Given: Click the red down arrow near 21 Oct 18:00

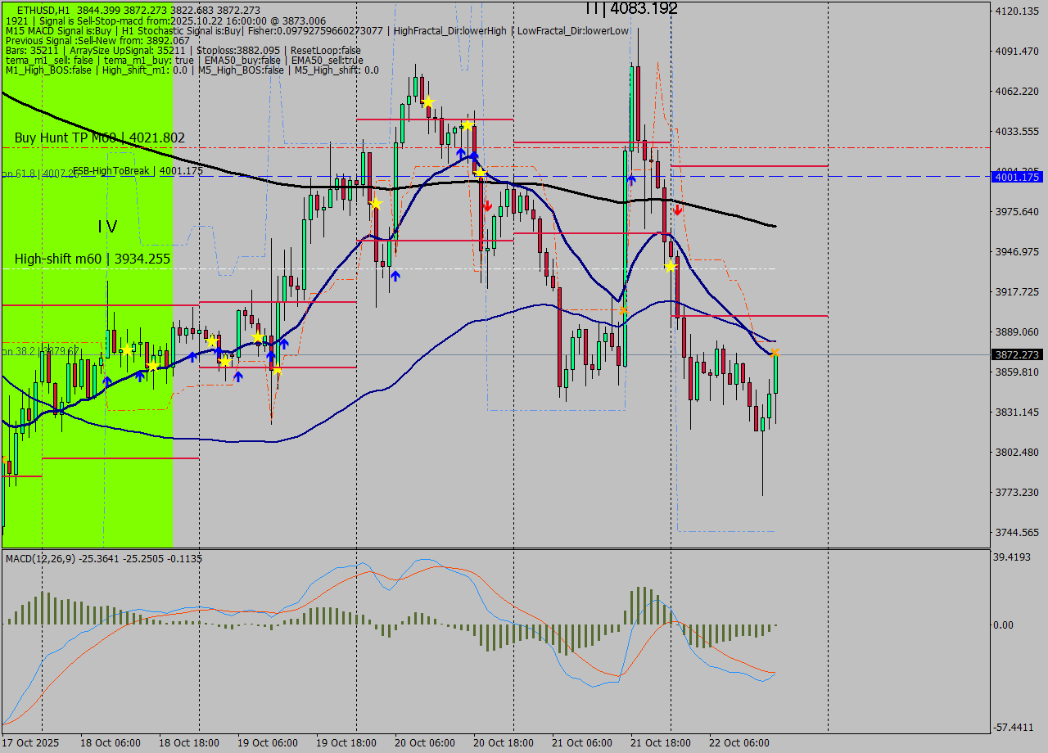Looking at the screenshot, I should click(x=678, y=210).
